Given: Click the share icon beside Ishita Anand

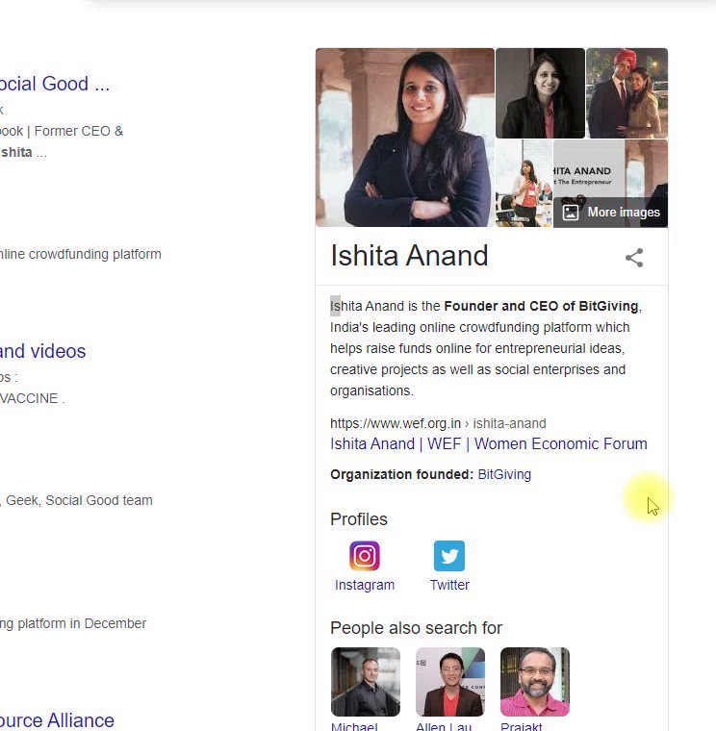Looking at the screenshot, I should [634, 258].
